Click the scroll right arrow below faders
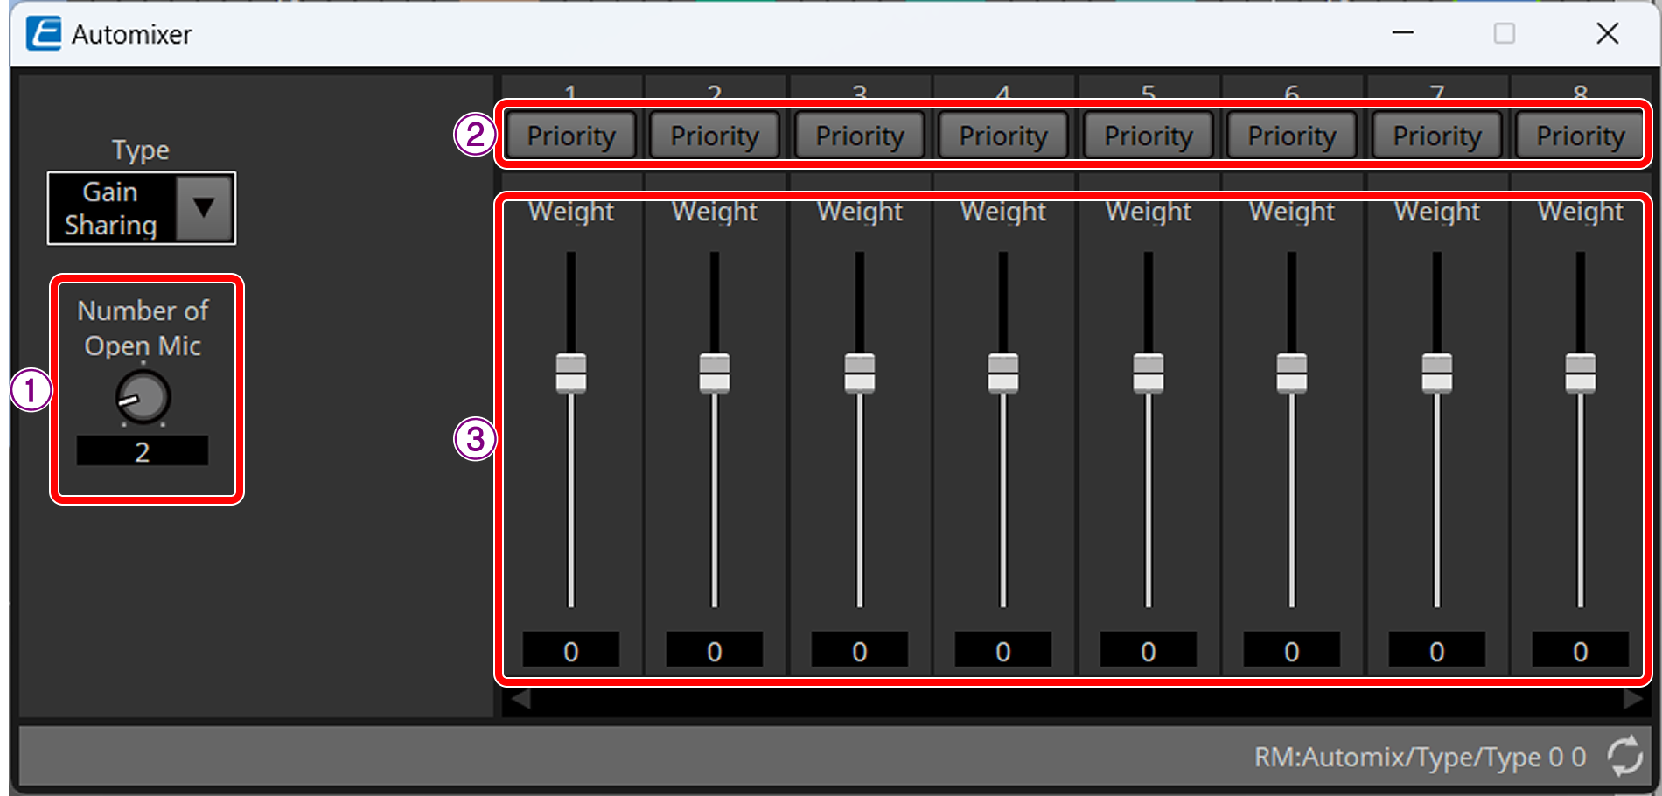The width and height of the screenshot is (1662, 796). 1632,700
